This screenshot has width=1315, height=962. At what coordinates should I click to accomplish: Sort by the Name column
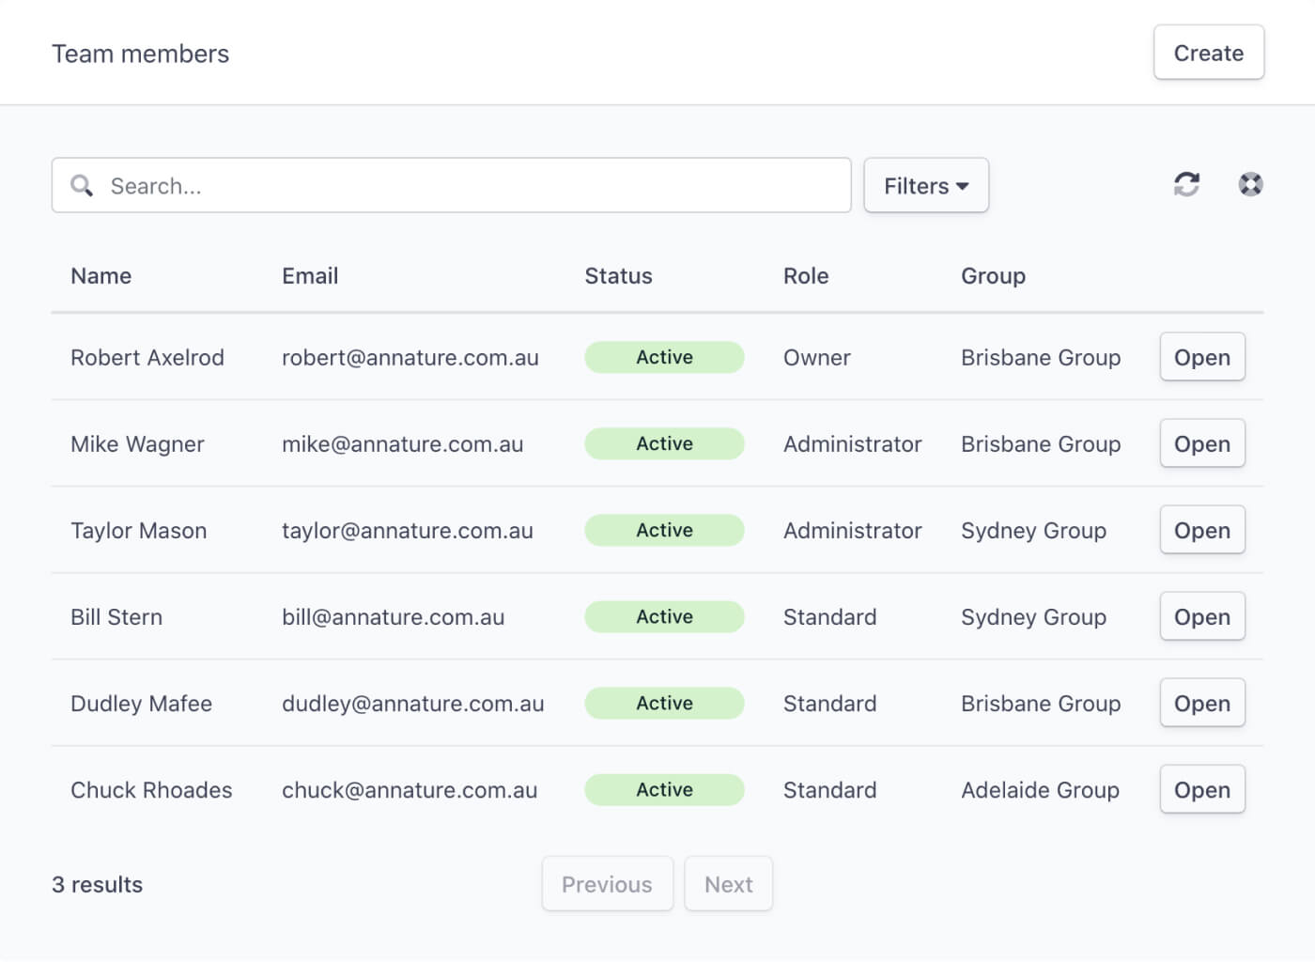[x=101, y=275]
